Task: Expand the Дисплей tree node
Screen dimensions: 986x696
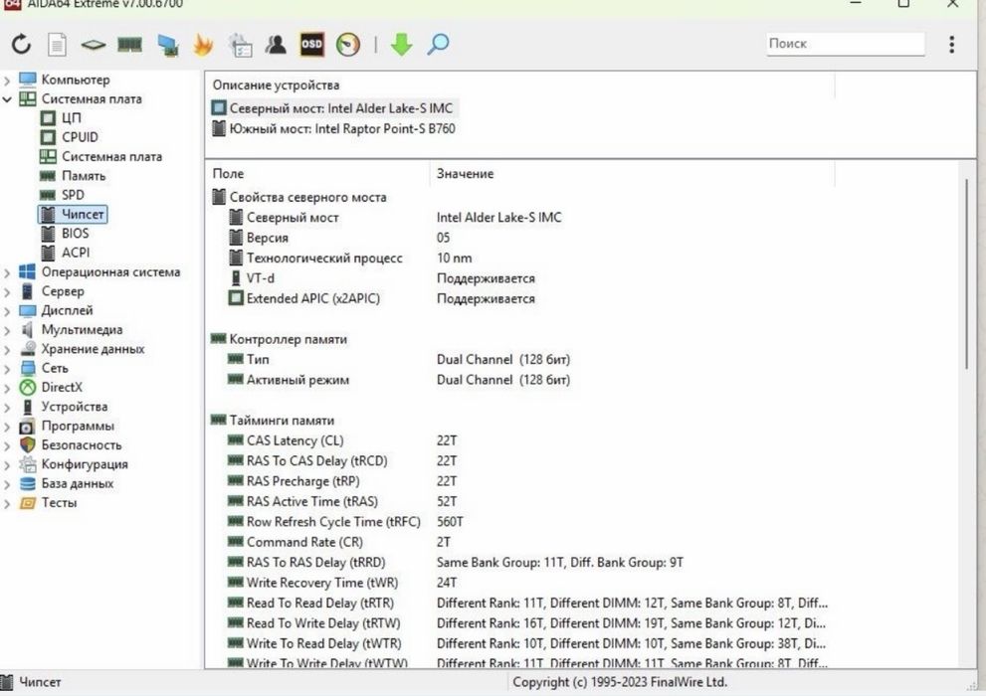Action: pyautogui.click(x=7, y=311)
